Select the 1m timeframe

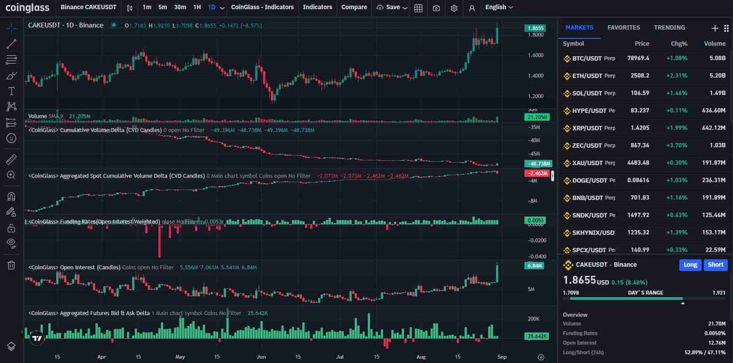pos(147,7)
